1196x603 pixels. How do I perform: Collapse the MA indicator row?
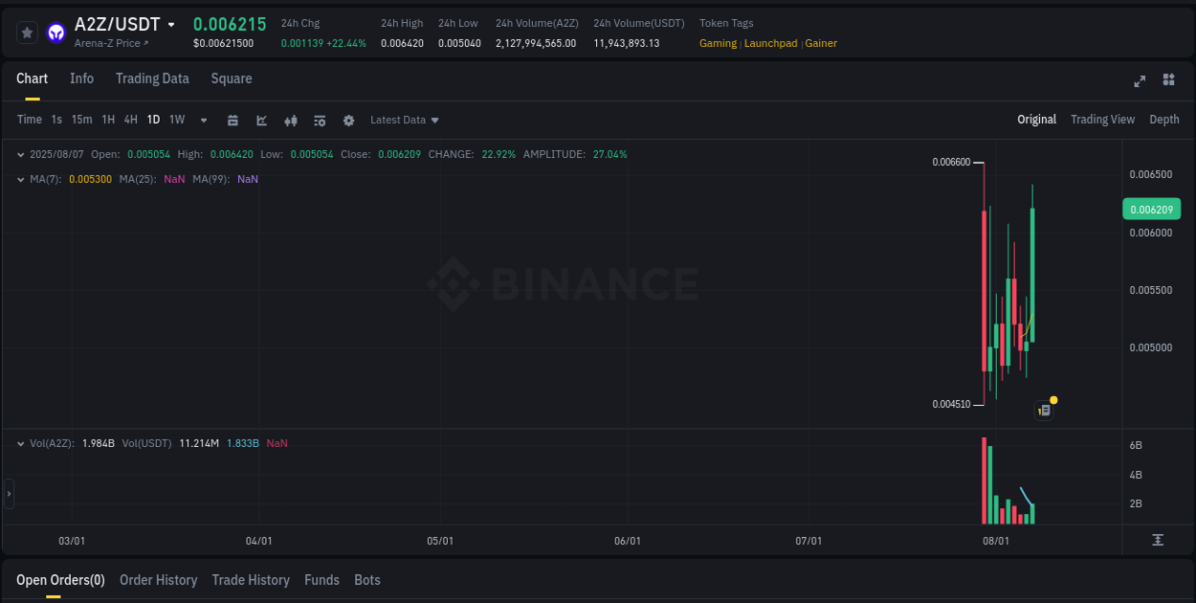[x=20, y=179]
